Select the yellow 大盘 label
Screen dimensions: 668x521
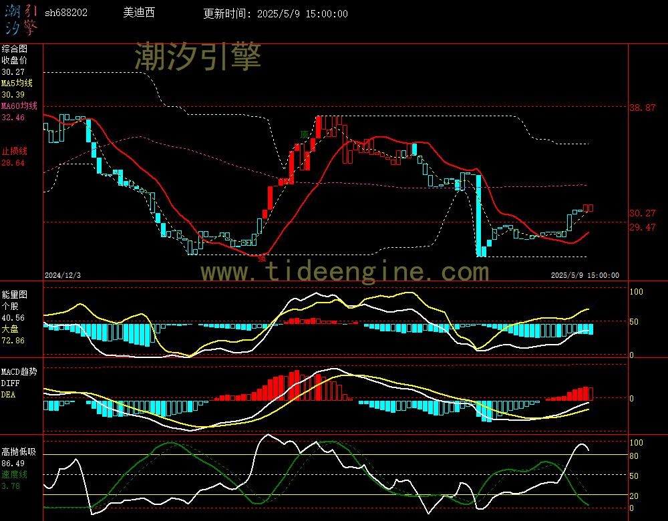(x=10, y=329)
